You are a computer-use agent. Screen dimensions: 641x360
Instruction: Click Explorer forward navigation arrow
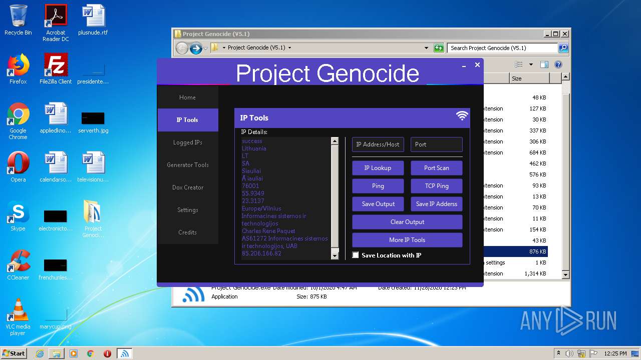click(x=196, y=48)
